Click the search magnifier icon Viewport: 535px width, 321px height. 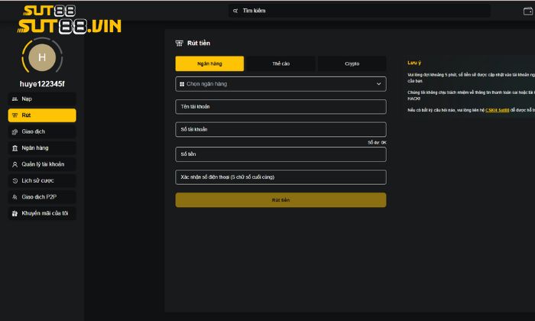coord(236,11)
